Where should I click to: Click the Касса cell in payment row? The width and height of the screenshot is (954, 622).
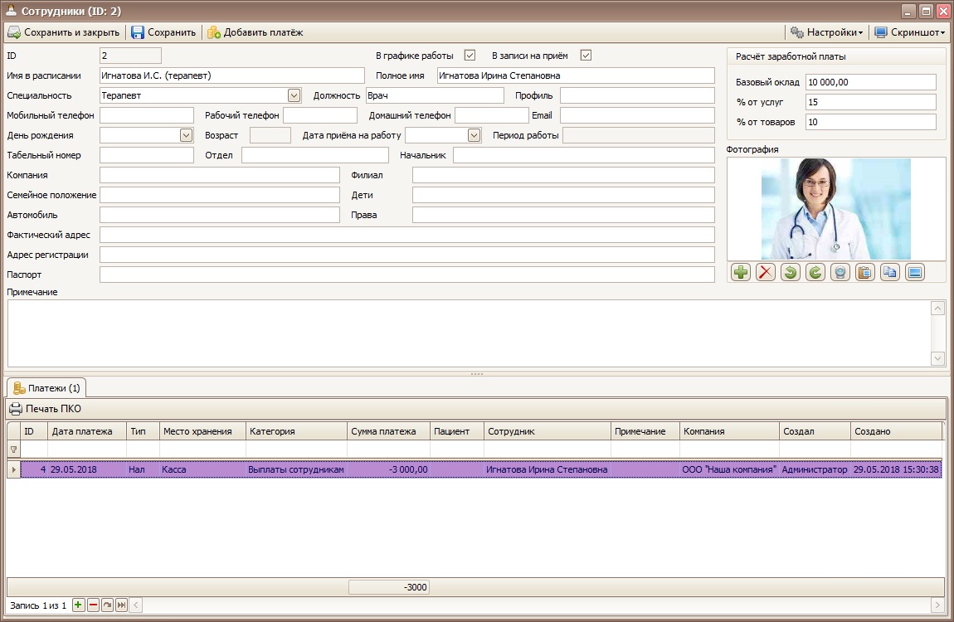[x=202, y=469]
